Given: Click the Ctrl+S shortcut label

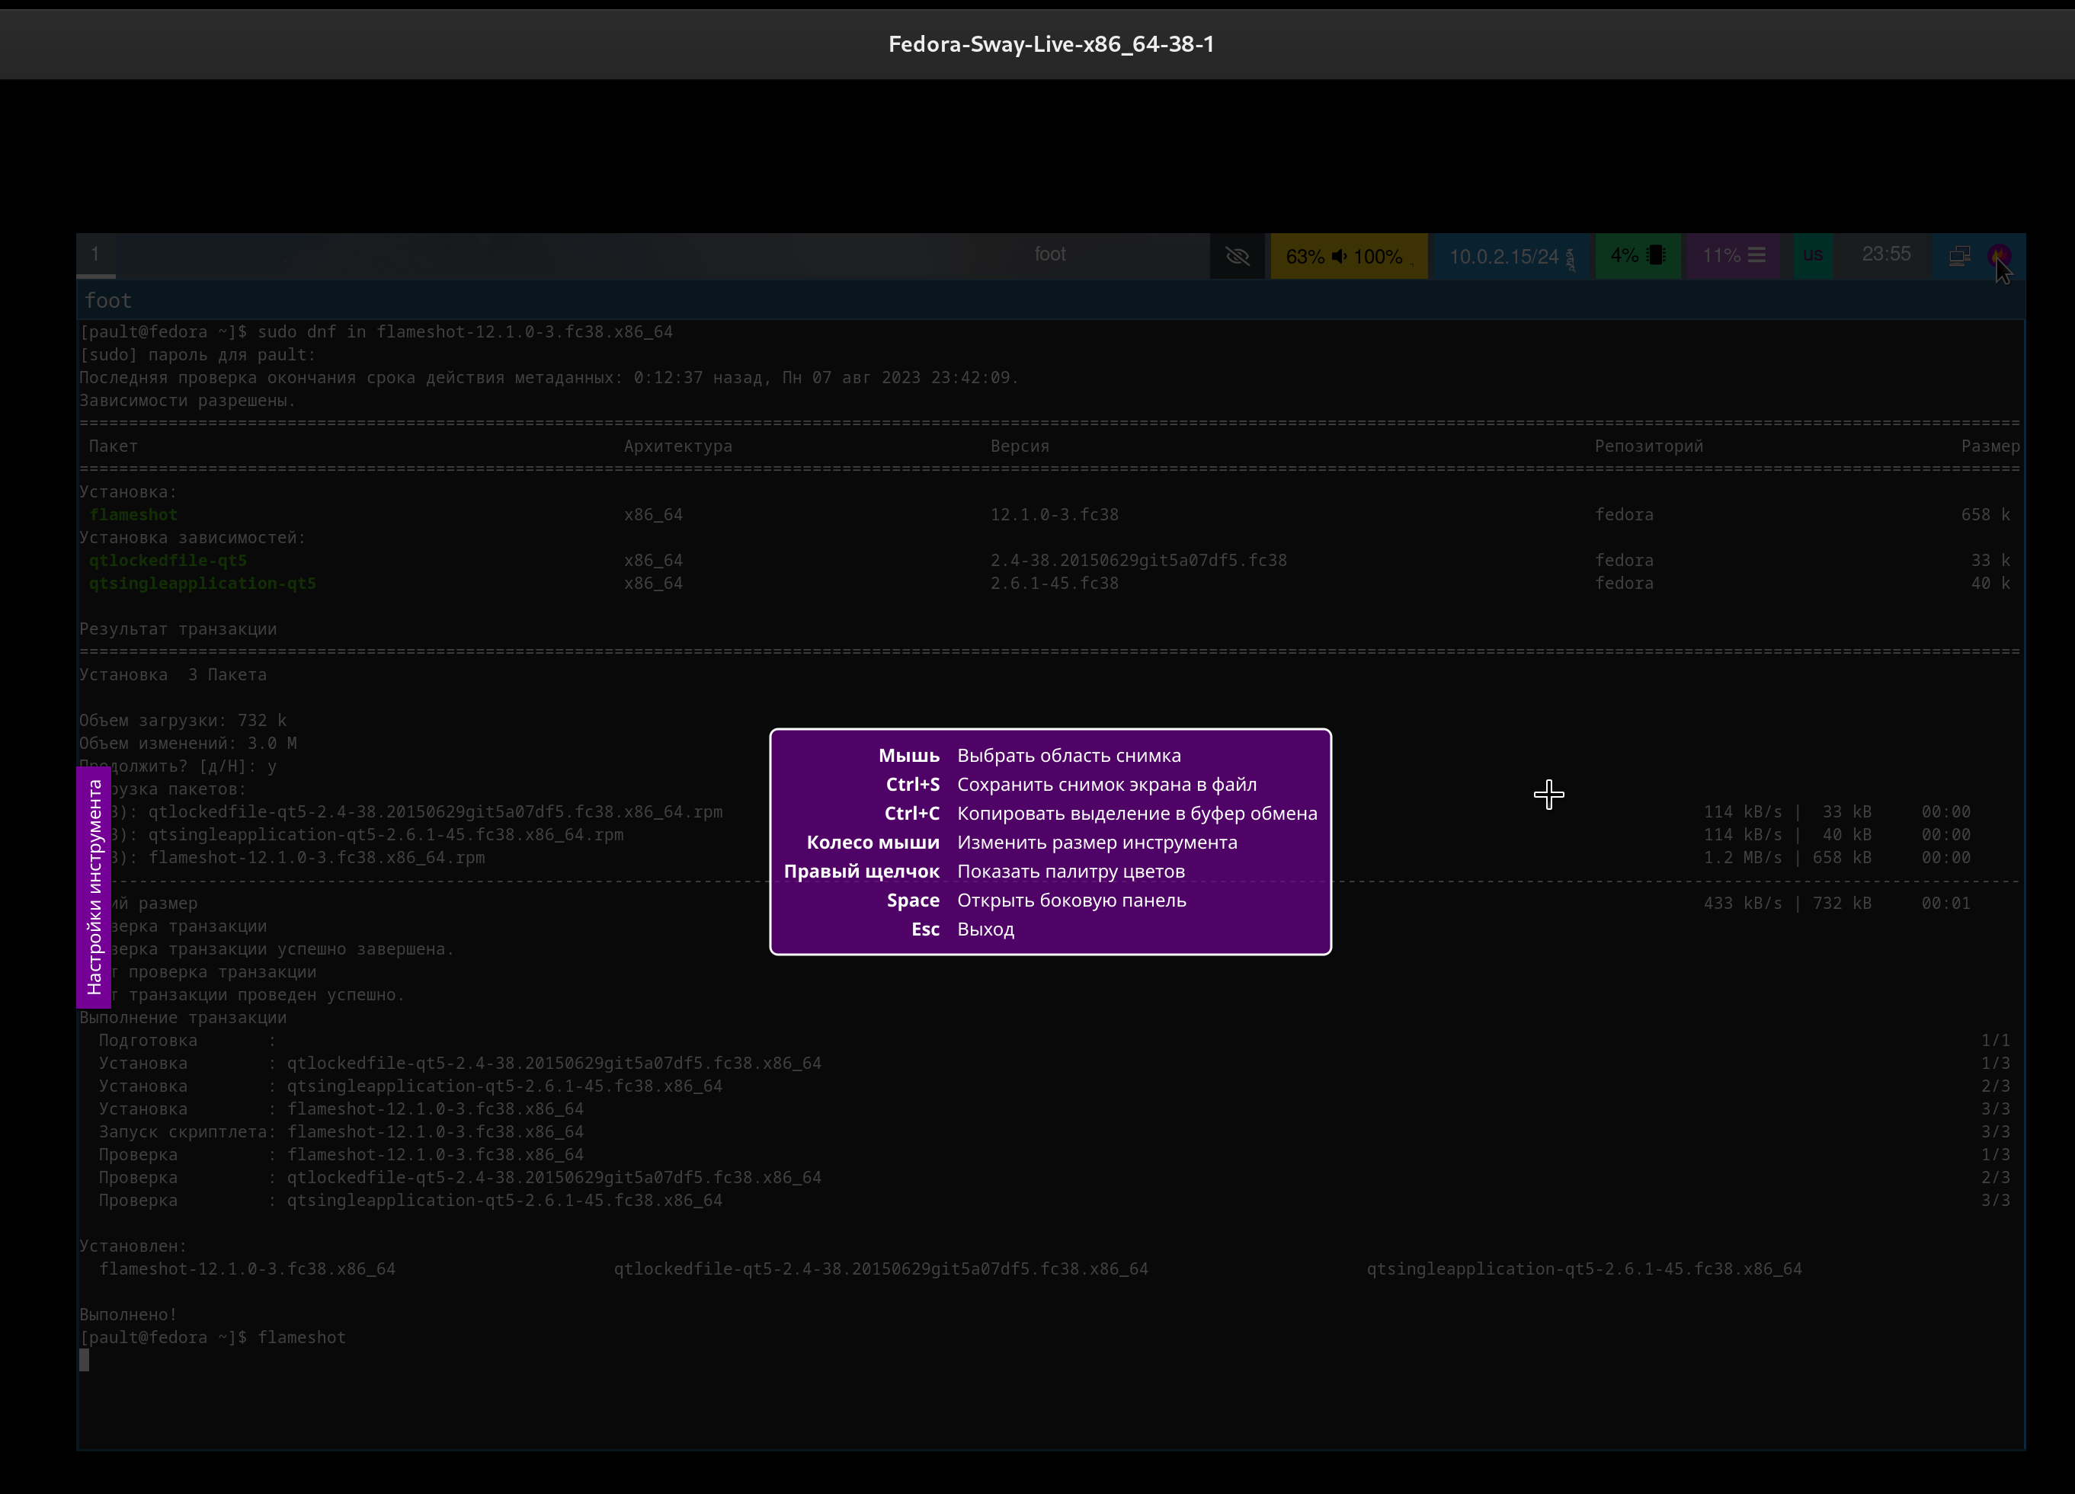Looking at the screenshot, I should 912,784.
